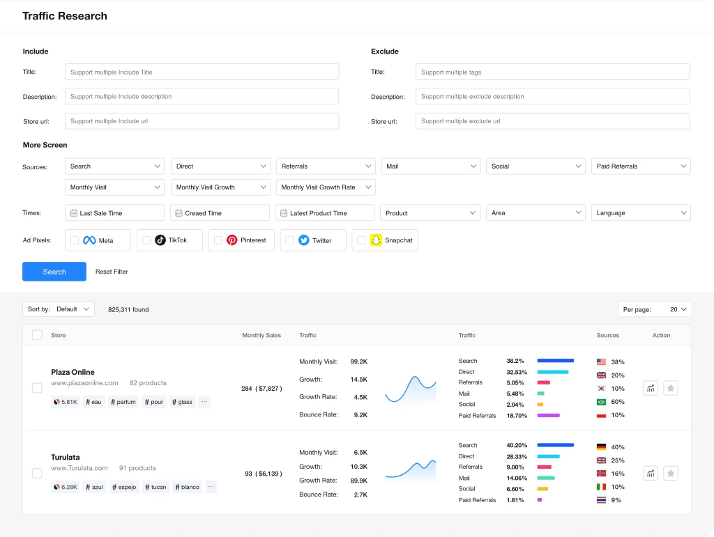Screen dimensions: 714x537
Task: Click the 5.81K ads count badge
Action: [66, 402]
